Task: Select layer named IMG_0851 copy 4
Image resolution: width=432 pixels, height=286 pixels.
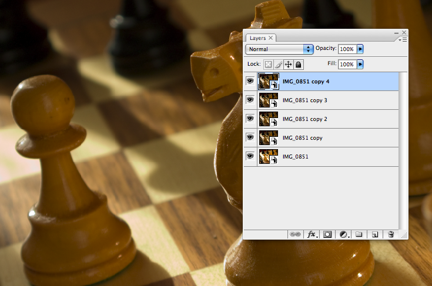Action: [x=306, y=82]
